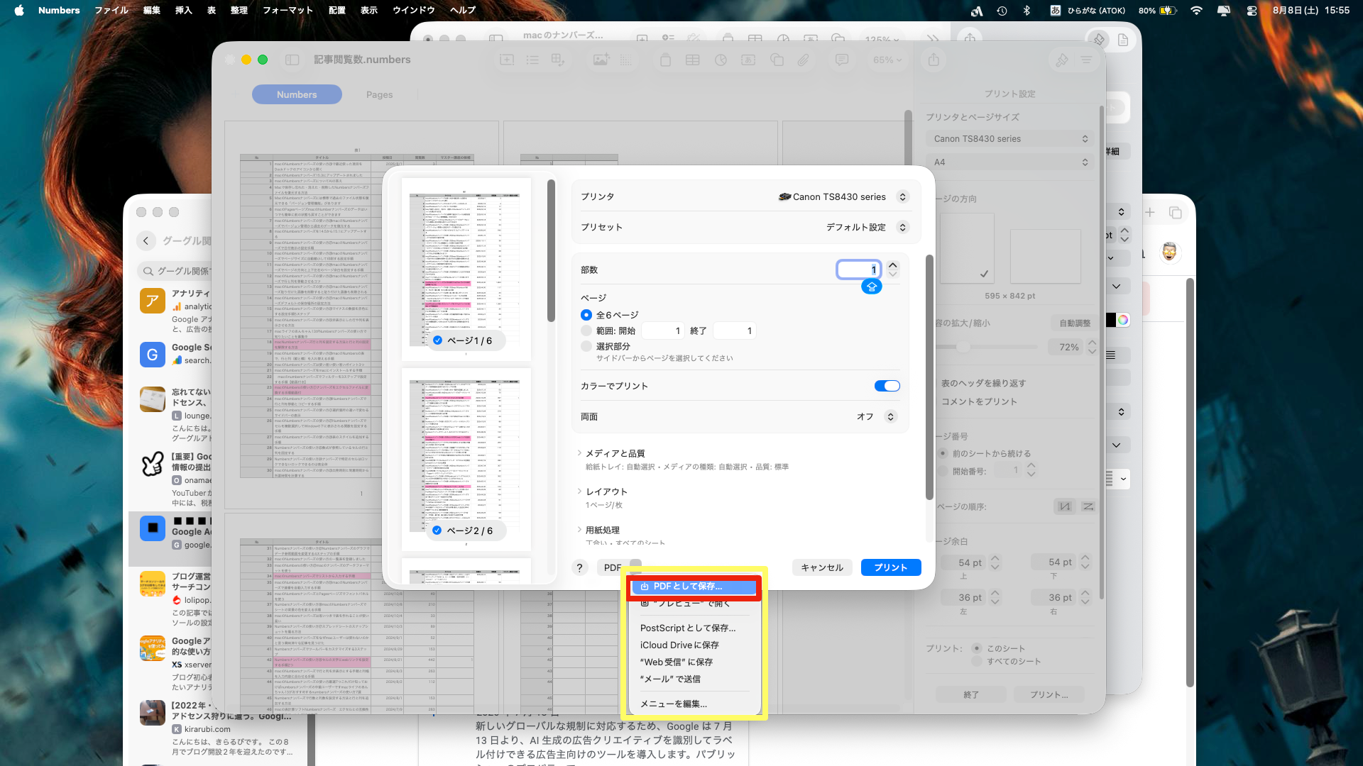The height and width of the screenshot is (766, 1363).
Task: Click the shape icon in Numbers toolbar
Action: click(777, 60)
